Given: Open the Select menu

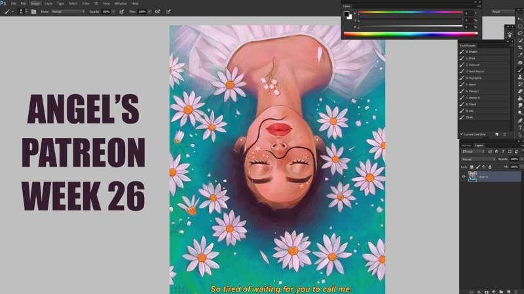Looking at the screenshot, I should (x=73, y=3).
